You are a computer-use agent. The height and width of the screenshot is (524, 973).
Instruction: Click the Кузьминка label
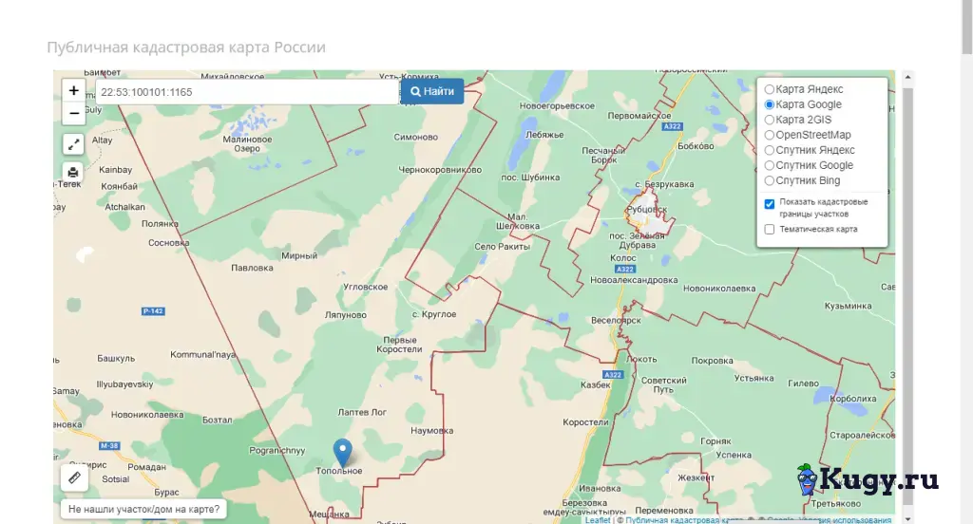point(849,306)
